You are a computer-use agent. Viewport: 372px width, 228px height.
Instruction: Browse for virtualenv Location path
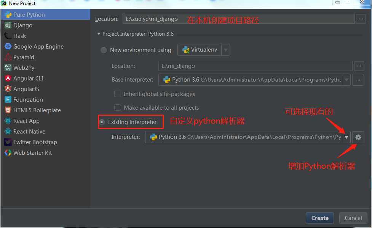coord(359,66)
